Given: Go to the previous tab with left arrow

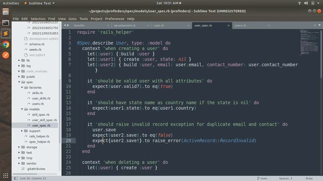Looking at the screenshot, I should [x=65, y=25].
